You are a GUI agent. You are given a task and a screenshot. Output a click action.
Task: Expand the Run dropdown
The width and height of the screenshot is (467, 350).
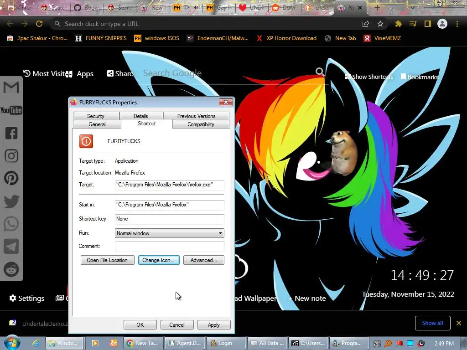(220, 233)
